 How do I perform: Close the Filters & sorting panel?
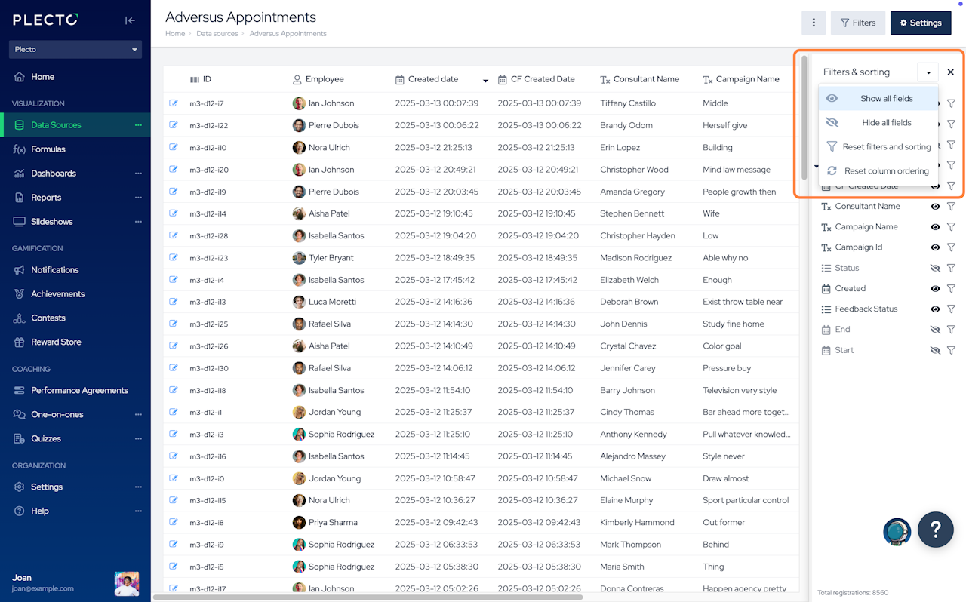pos(951,72)
